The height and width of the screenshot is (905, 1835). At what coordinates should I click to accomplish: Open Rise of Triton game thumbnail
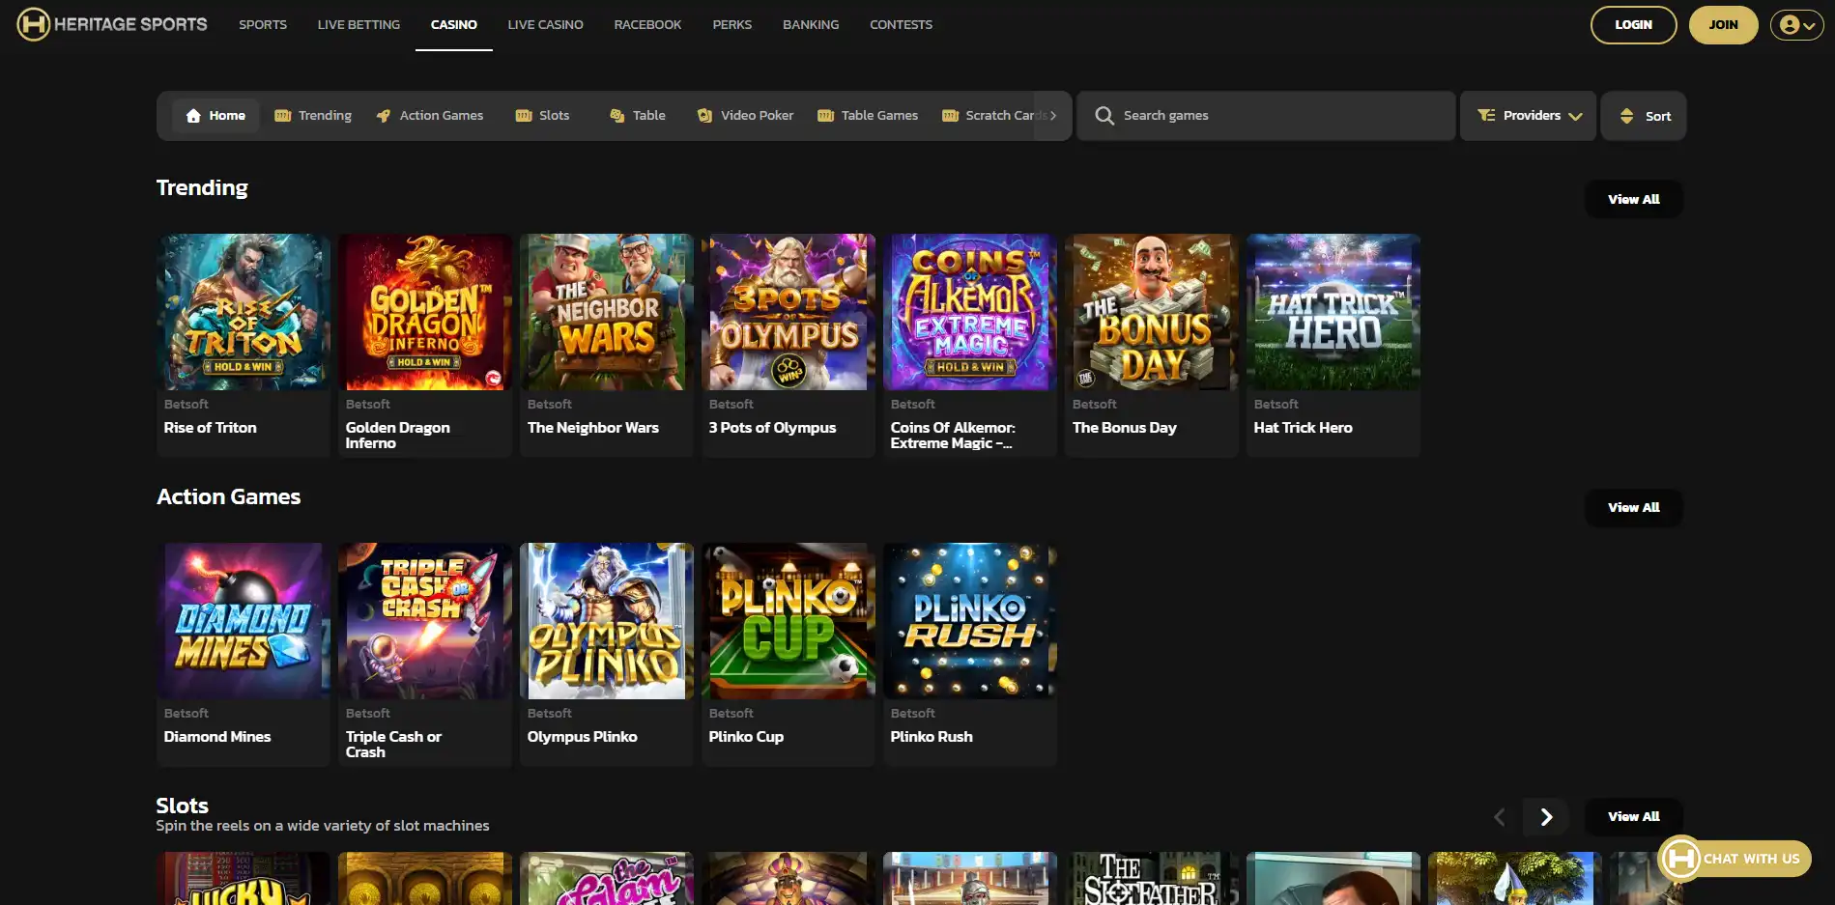click(244, 312)
